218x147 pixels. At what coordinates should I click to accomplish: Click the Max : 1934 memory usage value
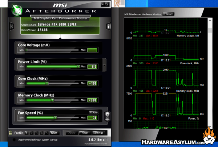coord(152,36)
